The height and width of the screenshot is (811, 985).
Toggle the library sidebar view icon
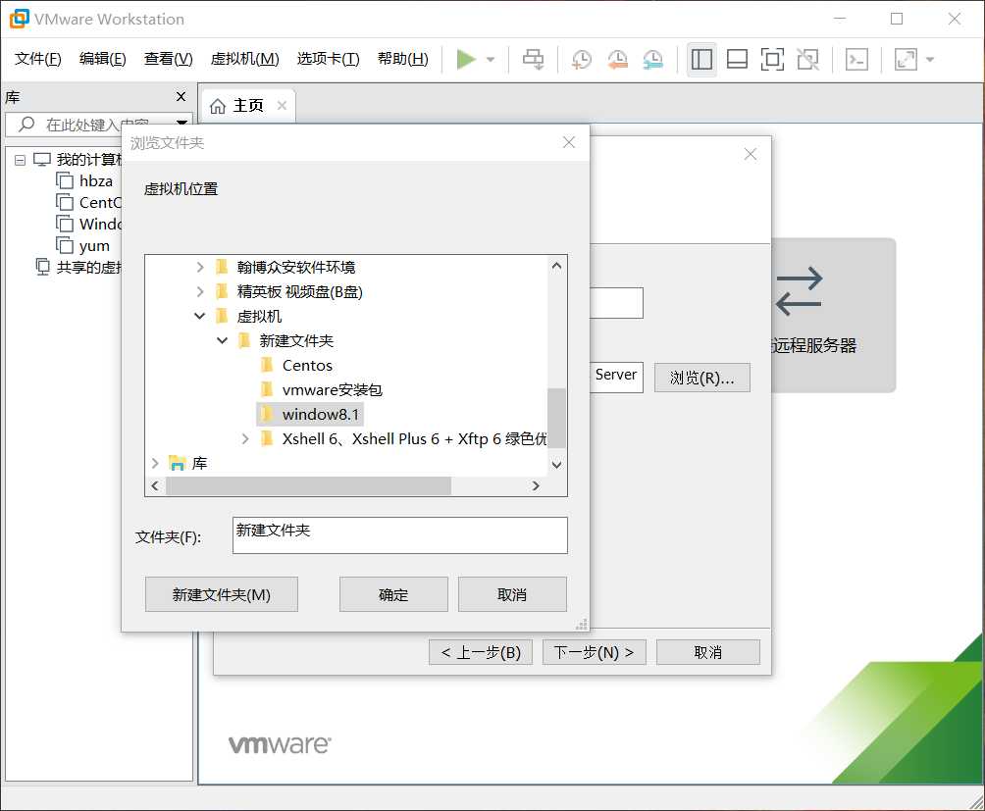(701, 60)
